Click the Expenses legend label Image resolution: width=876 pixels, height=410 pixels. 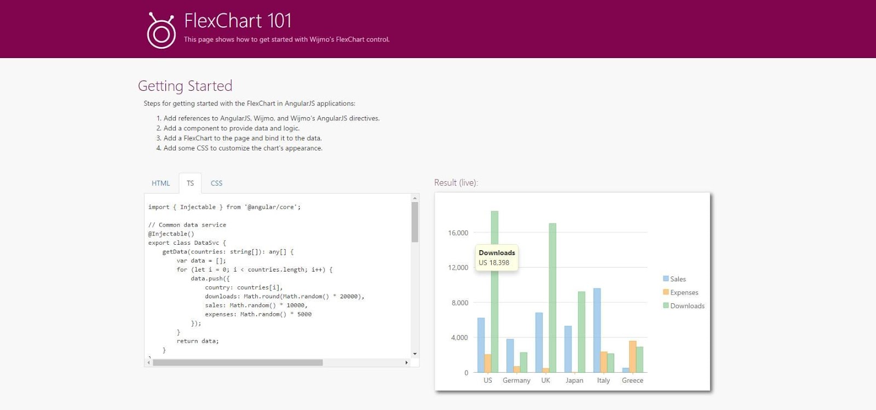684,292
